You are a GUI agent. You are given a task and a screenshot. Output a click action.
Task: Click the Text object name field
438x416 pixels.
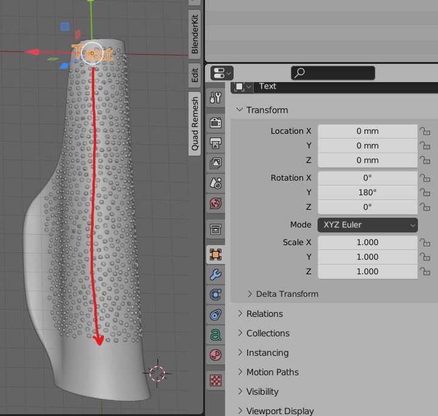pyautogui.click(x=346, y=87)
